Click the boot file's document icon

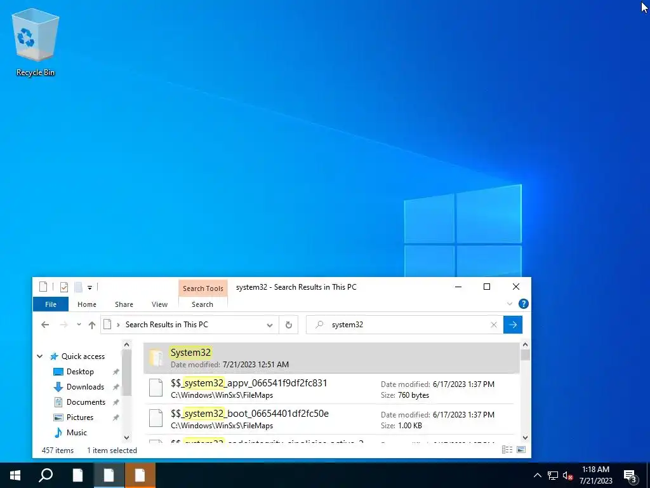156,418
